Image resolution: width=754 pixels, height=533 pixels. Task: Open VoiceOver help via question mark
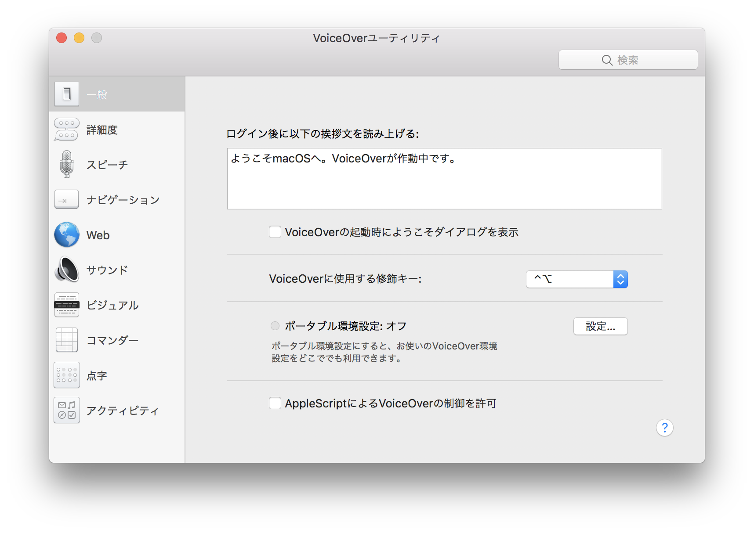(665, 427)
